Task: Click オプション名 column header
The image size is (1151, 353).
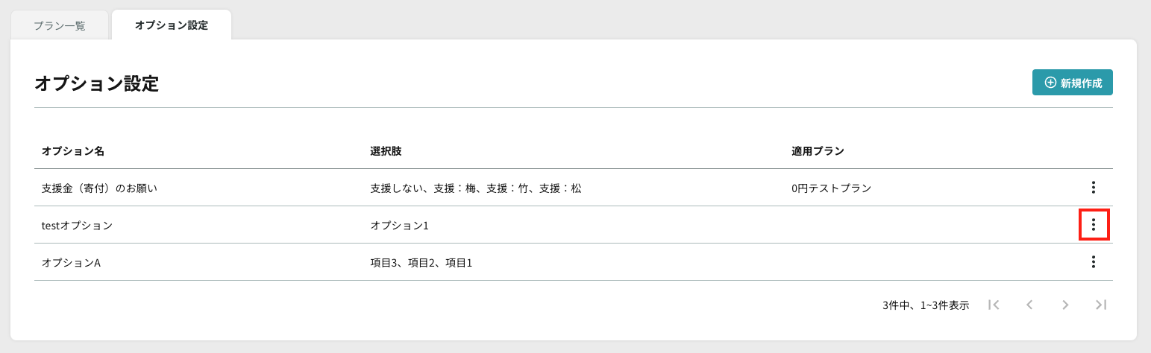Action: (73, 151)
